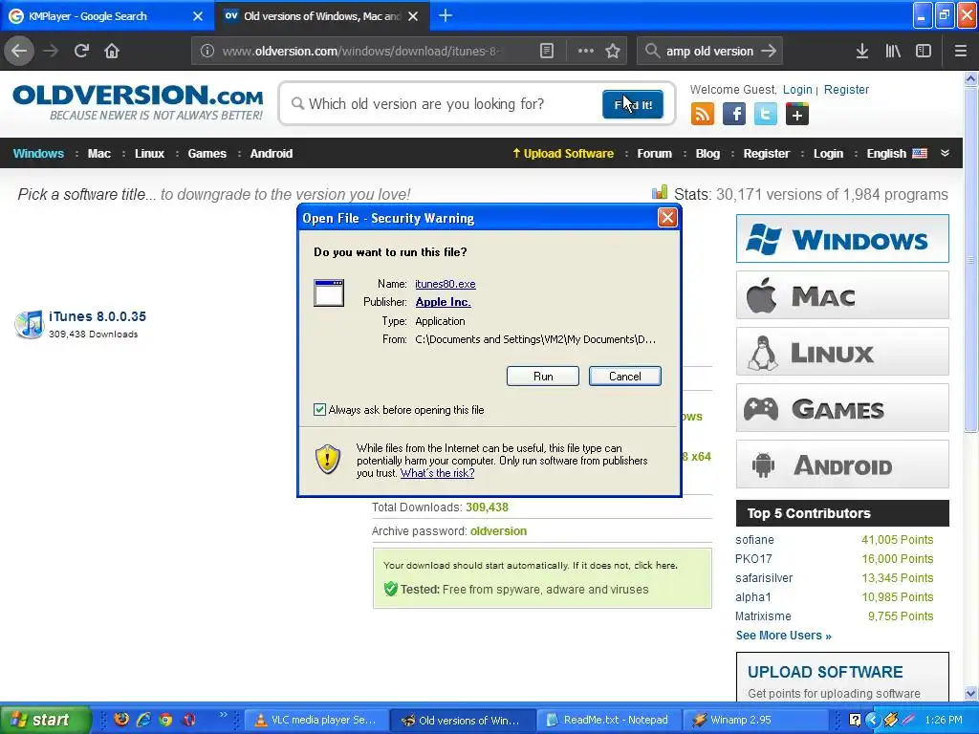Click the large Games platform banner
Screen dimensions: 979x734
point(842,408)
